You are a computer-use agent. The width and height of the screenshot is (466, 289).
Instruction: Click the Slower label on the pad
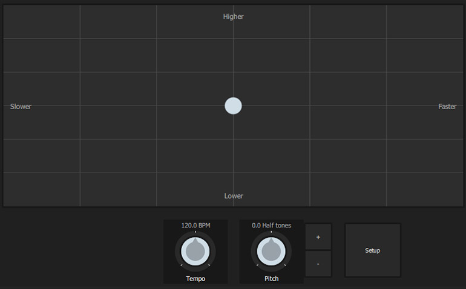[x=21, y=106]
